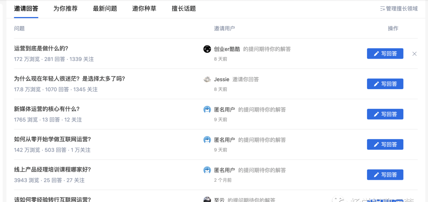Write answer for 运营到底是做什么的
Screen dimensions: 428x202
coord(385,54)
